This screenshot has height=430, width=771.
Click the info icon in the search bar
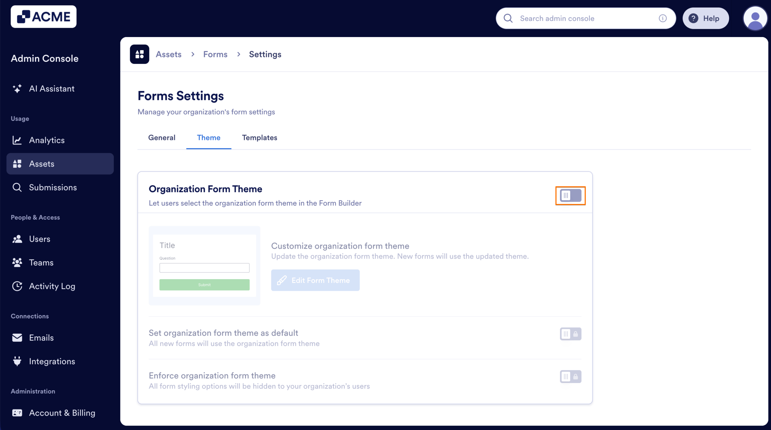pyautogui.click(x=662, y=18)
